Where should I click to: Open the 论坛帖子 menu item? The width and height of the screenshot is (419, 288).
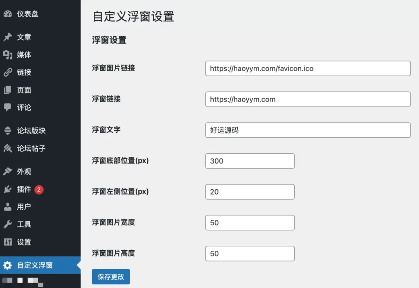[x=31, y=149]
